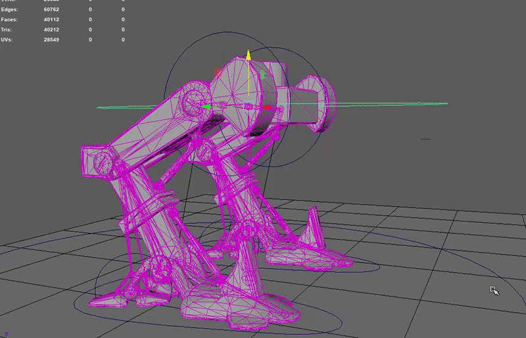Click the Faces count value 40112

51,20
